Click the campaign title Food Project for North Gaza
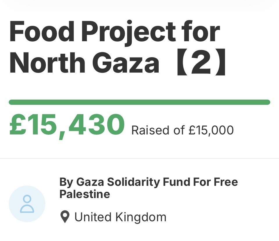279x241 pixels. 115,32
